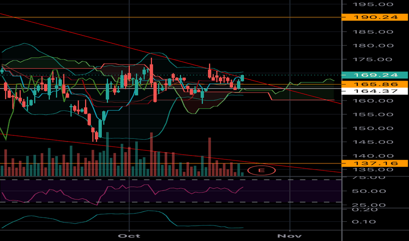Image resolution: width=409 pixels, height=241 pixels.
Task: Select the 137.16 orange price label
Action: 375,163
